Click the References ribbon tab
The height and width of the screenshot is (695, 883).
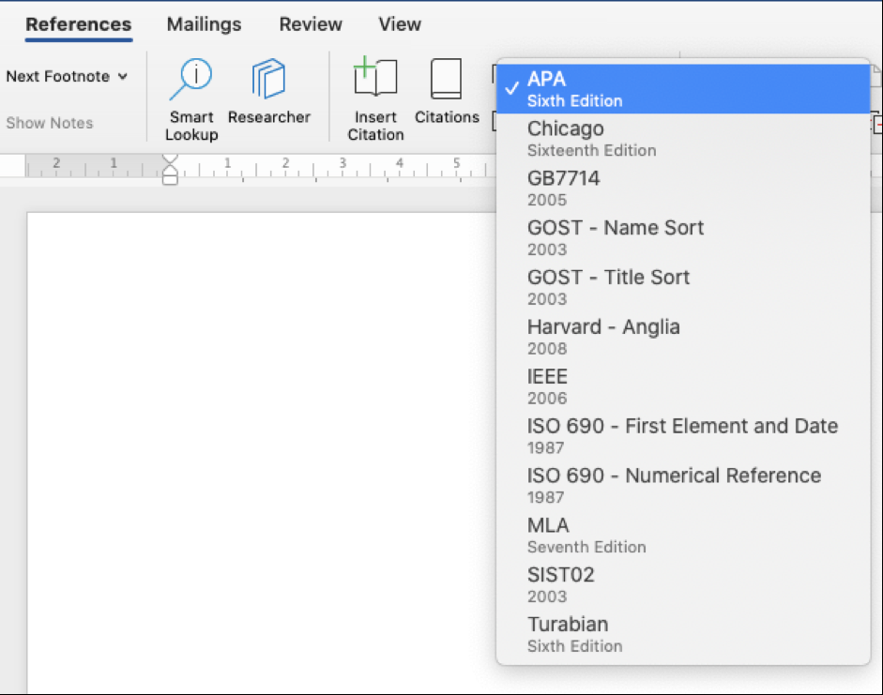pos(78,24)
